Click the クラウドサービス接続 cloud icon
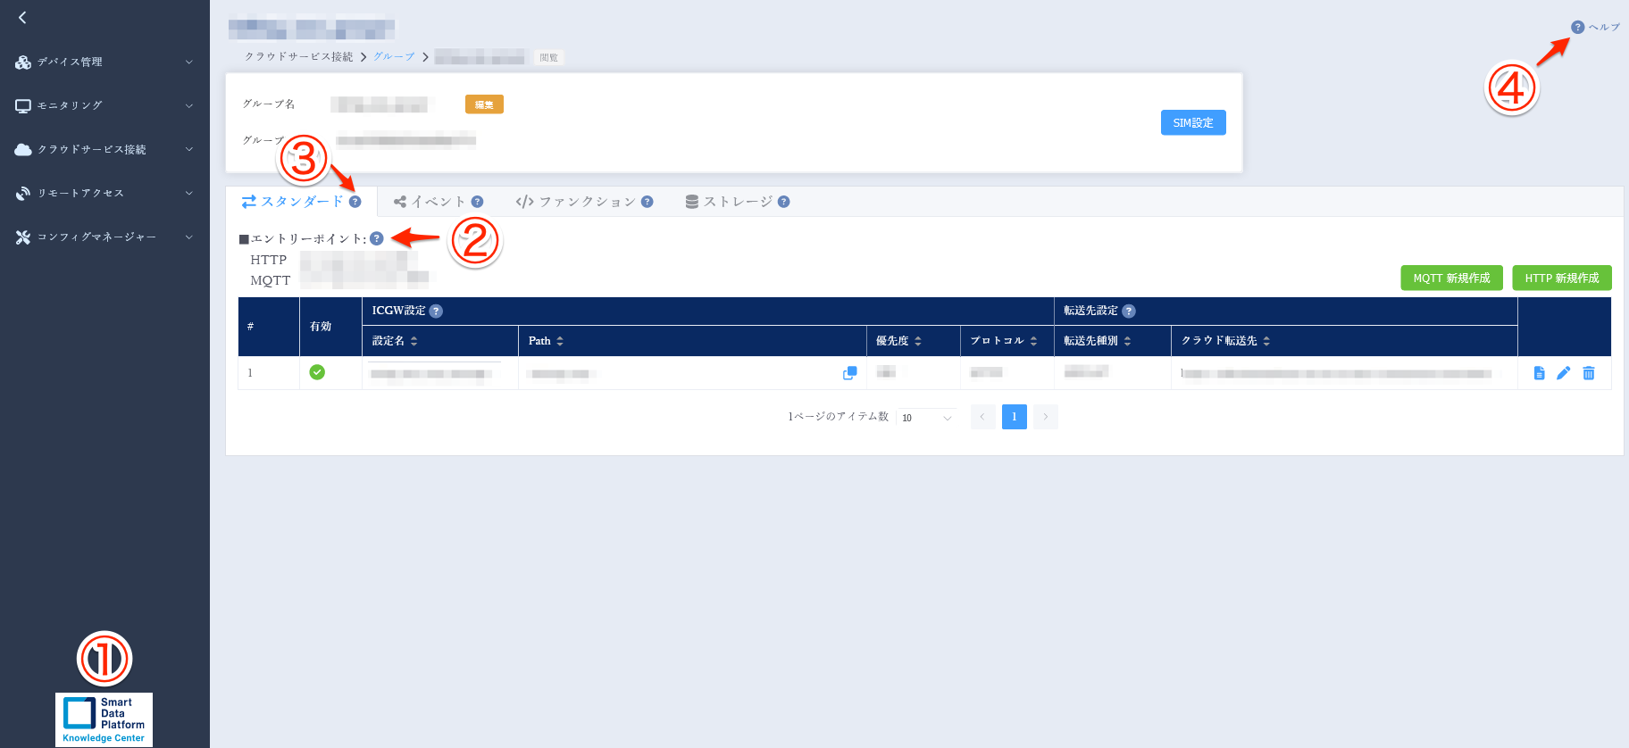The width and height of the screenshot is (1629, 748). pos(23,149)
